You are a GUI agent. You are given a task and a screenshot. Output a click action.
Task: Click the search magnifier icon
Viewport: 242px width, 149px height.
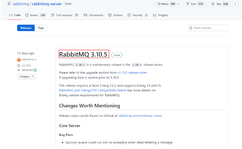[x=191, y=28]
